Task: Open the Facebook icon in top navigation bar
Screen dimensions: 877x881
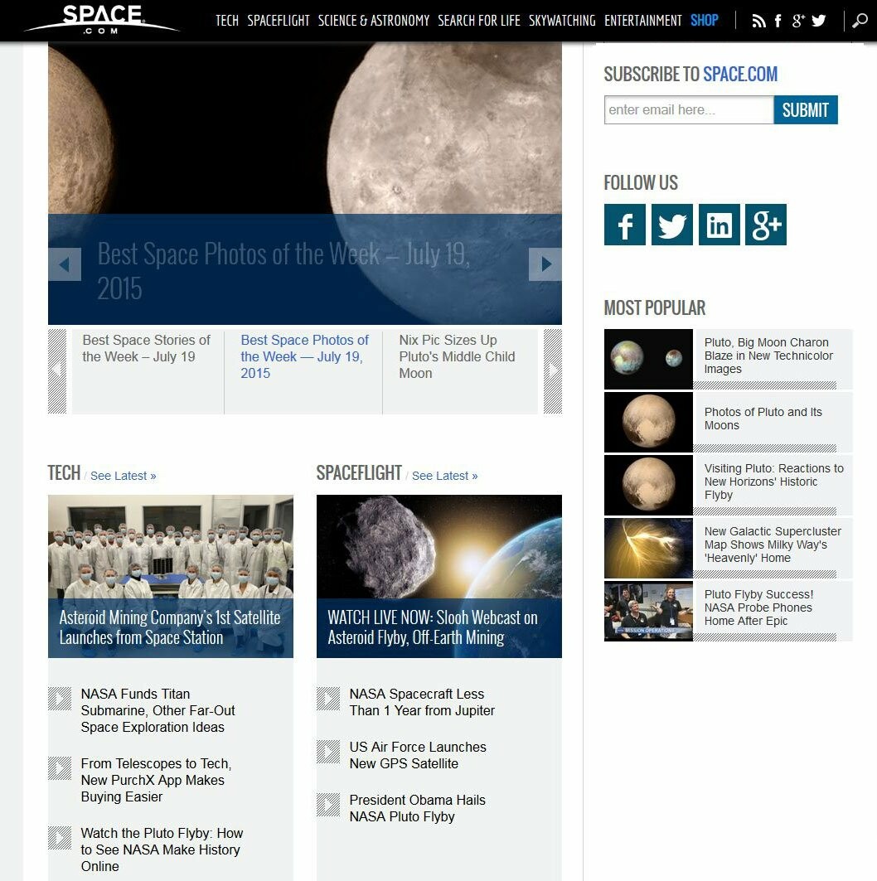Action: coord(778,21)
